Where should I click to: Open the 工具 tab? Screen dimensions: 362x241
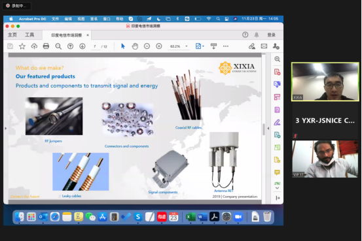tap(29, 35)
